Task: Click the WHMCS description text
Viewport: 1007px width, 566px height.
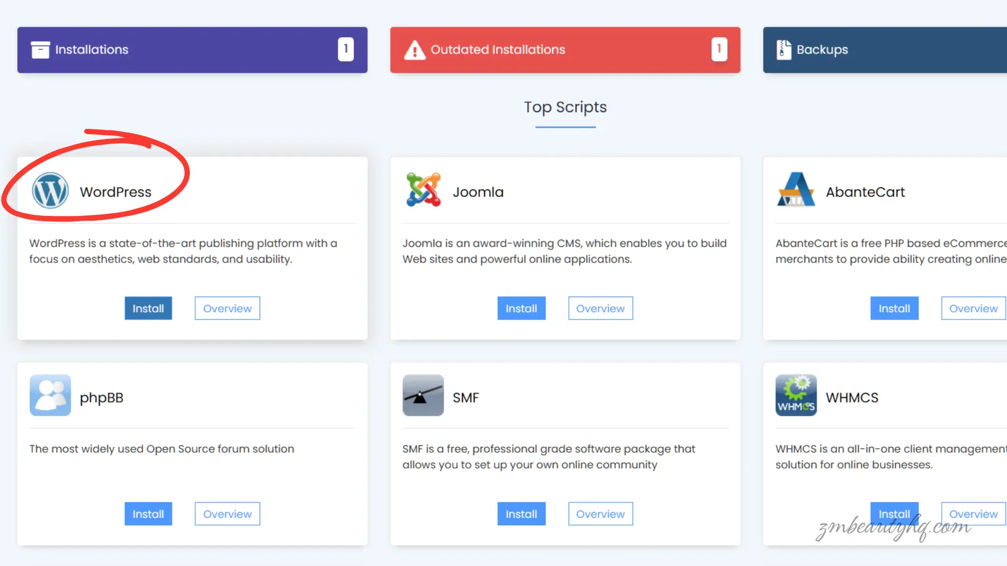Action: tap(891, 456)
